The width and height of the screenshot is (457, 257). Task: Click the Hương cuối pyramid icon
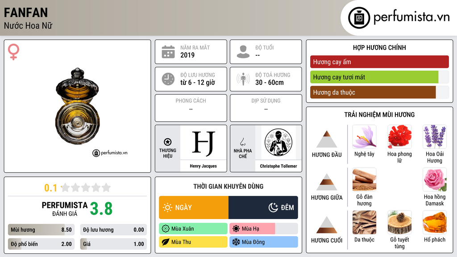tap(327, 225)
